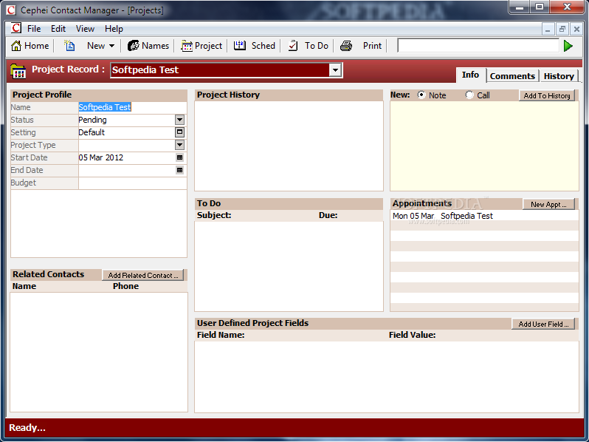Restore the inner Projects window
Screen dimensions: 589x442
(562, 29)
